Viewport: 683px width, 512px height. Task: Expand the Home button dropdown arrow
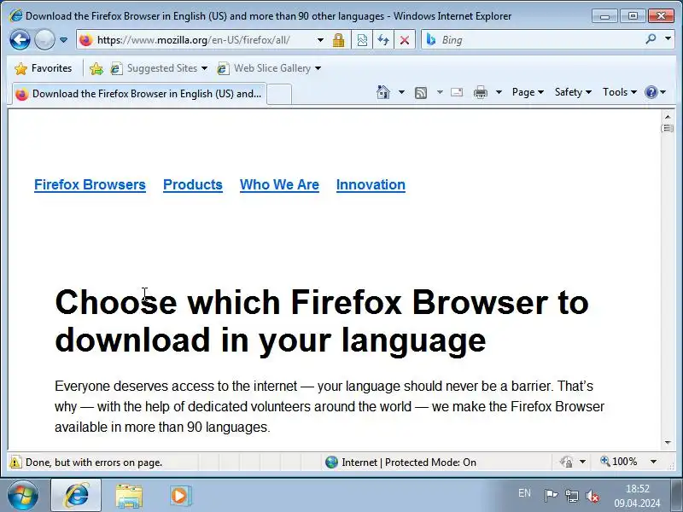point(401,92)
